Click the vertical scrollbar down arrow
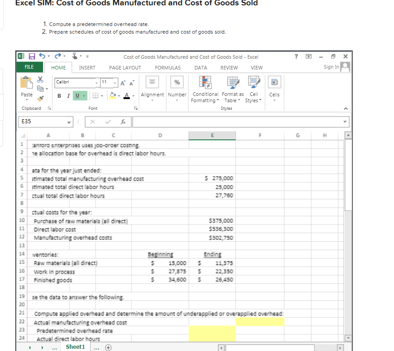The height and width of the screenshot is (351, 394). [348, 338]
